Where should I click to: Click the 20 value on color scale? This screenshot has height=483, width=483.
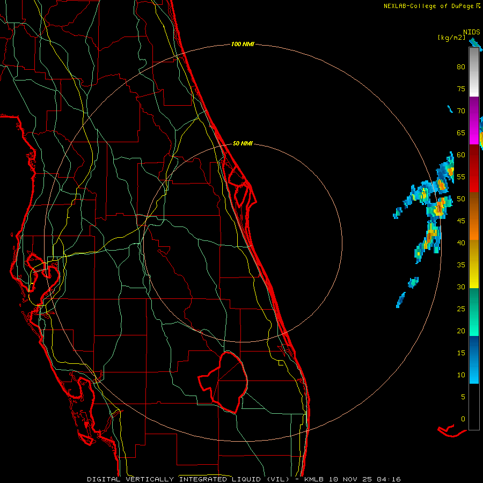(461, 331)
